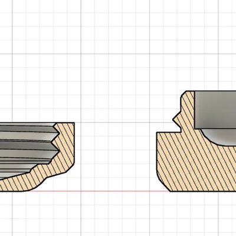Select the gray flat recess wall in right part

click(x=215, y=110)
